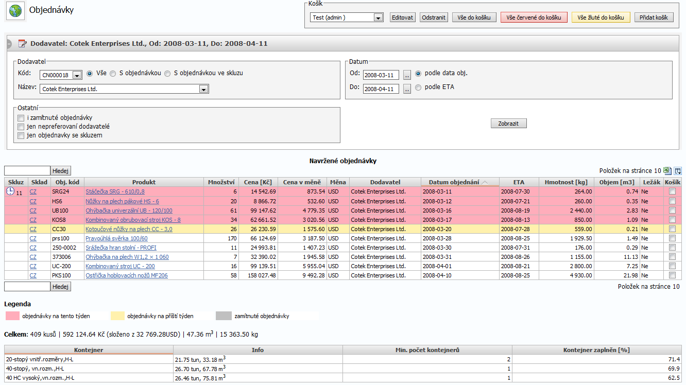The width and height of the screenshot is (686, 385).
Task: Click the Editovat button
Action: [x=402, y=17]
